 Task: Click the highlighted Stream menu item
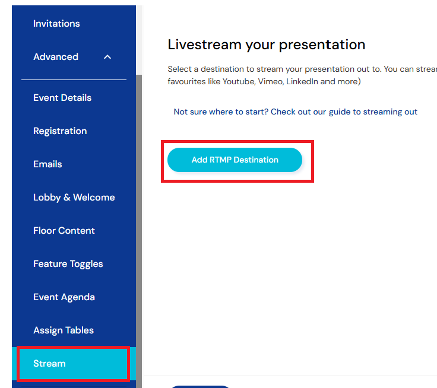point(49,364)
